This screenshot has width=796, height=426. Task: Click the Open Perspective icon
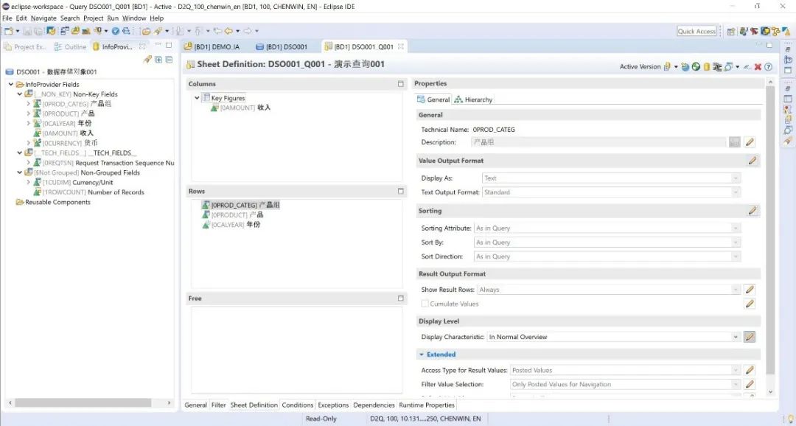(731, 31)
